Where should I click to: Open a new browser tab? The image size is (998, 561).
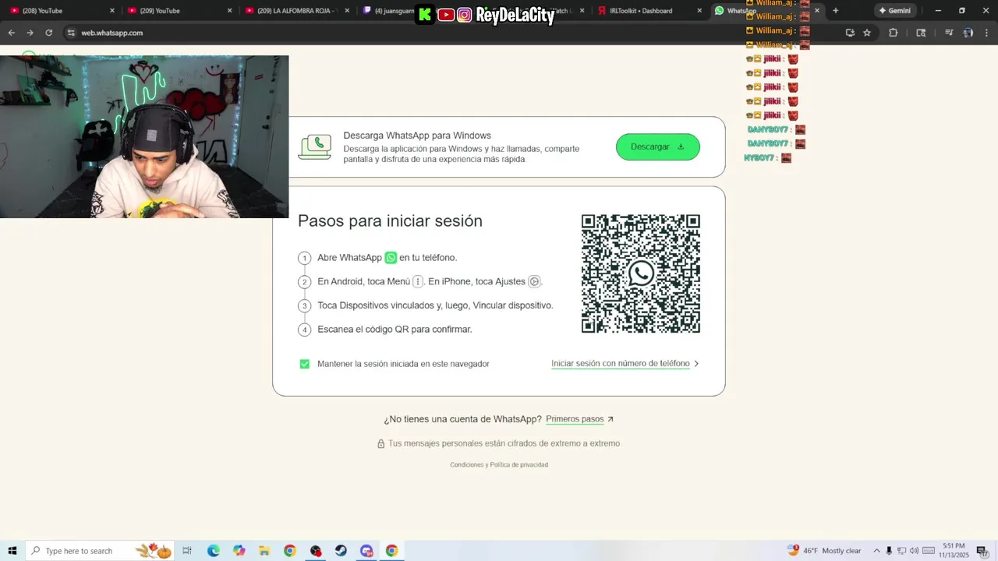tap(836, 11)
